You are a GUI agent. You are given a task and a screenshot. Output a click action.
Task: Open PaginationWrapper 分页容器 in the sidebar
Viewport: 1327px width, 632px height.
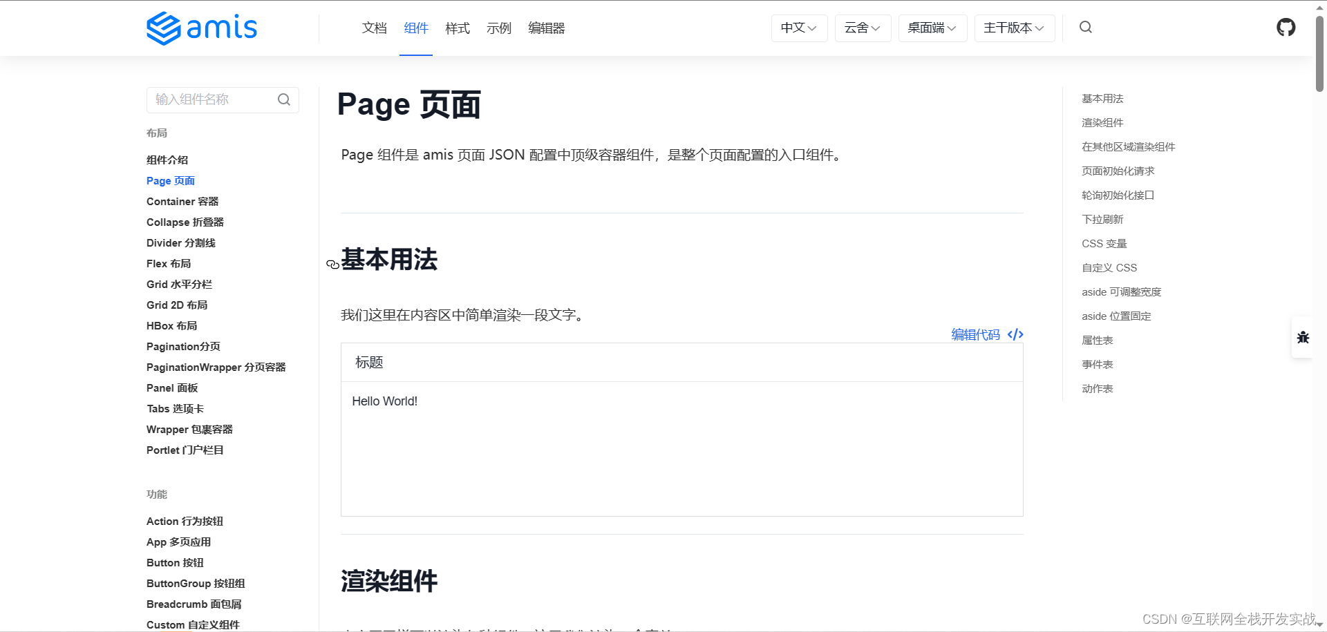216,367
